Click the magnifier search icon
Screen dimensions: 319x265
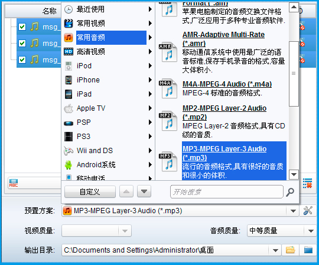(x=290, y=192)
